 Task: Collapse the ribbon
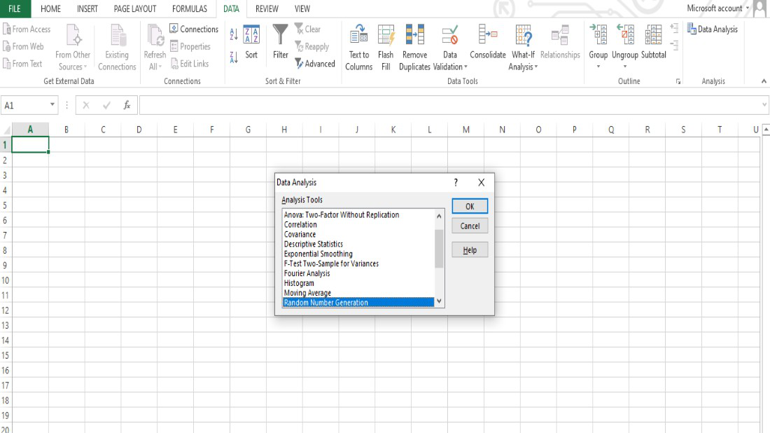[x=764, y=81]
